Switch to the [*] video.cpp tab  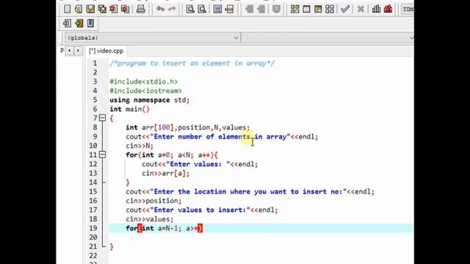pos(106,51)
